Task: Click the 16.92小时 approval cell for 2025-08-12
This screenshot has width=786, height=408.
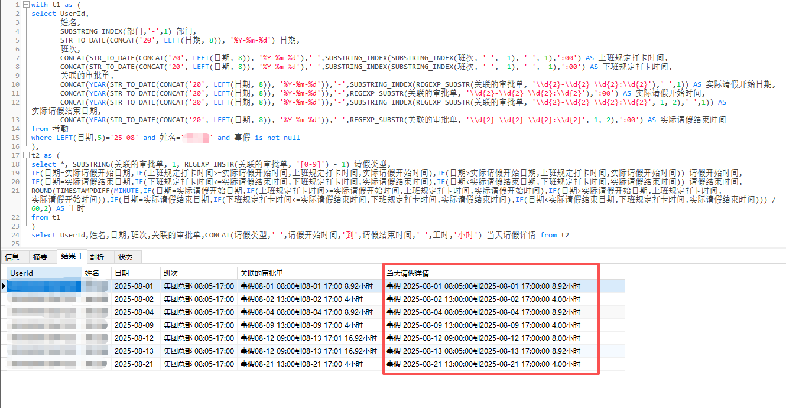Action: pyautogui.click(x=308, y=338)
